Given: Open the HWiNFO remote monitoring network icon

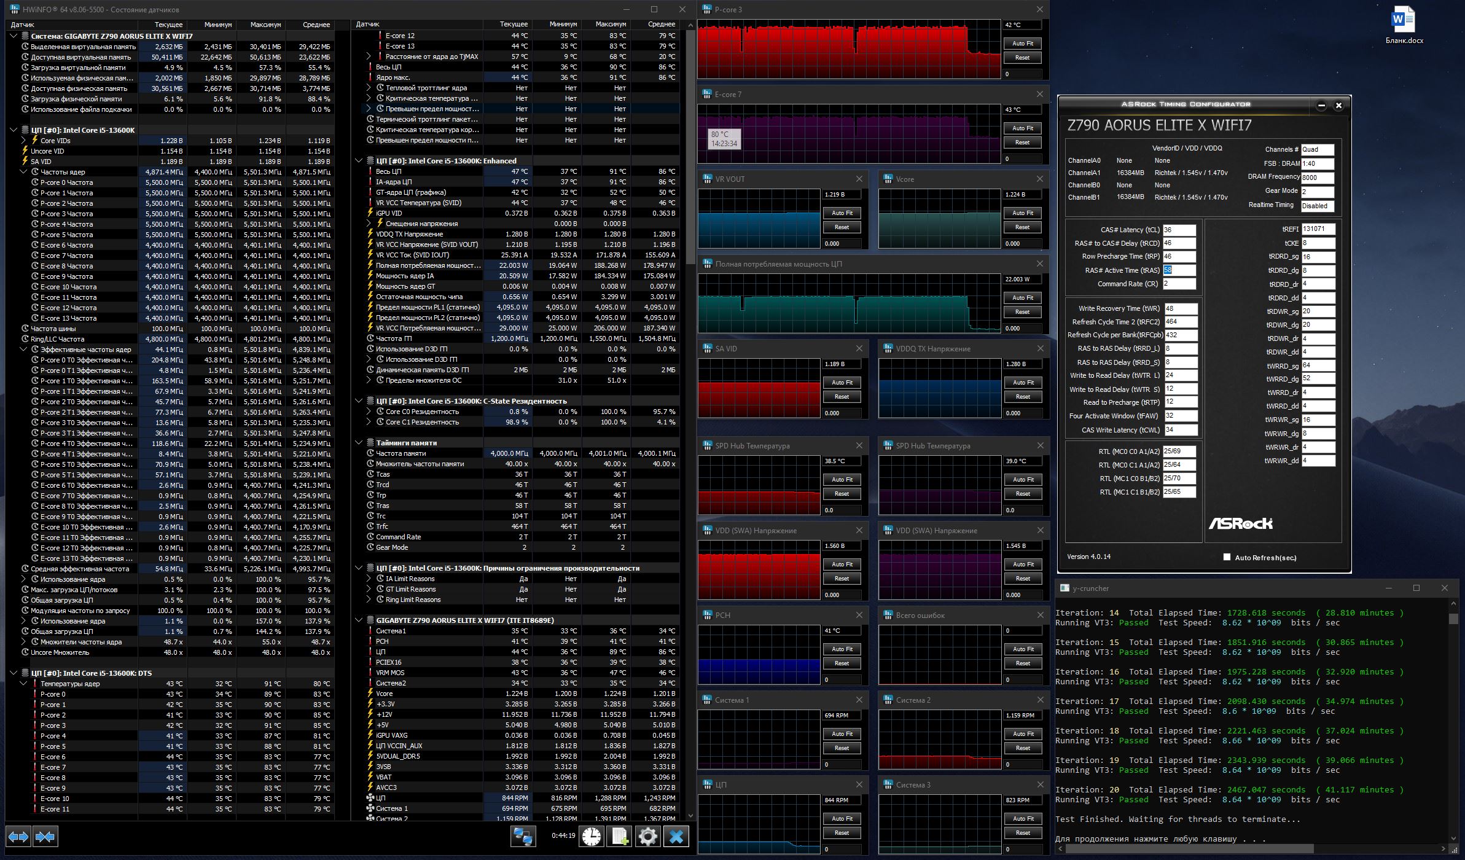Looking at the screenshot, I should (x=523, y=837).
